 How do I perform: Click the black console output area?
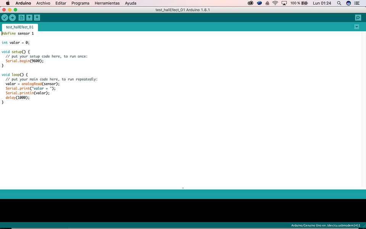tap(183, 210)
